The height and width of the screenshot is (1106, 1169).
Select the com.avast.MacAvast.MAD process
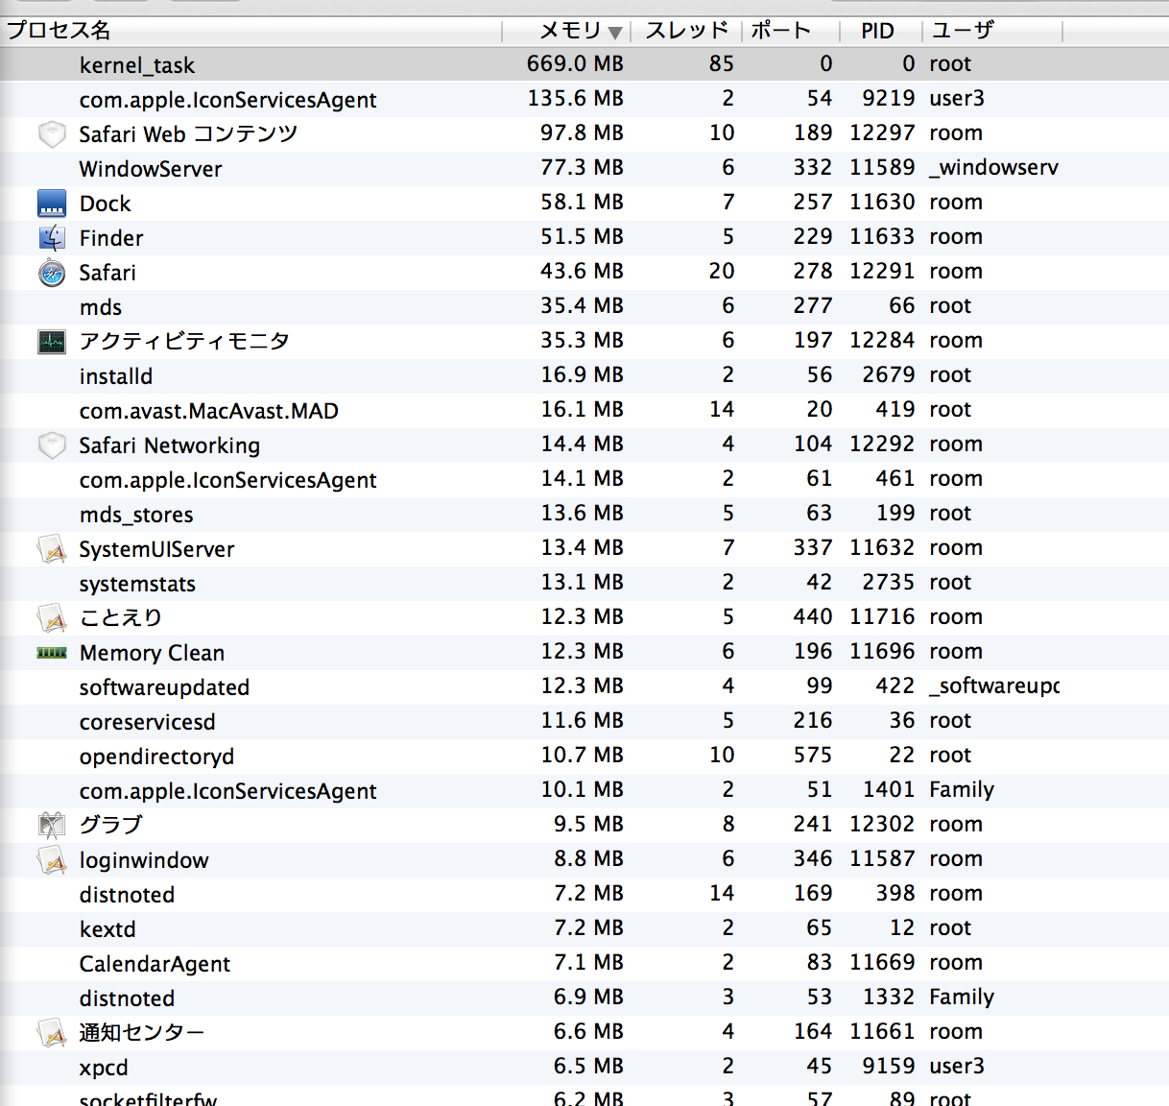[x=208, y=411]
